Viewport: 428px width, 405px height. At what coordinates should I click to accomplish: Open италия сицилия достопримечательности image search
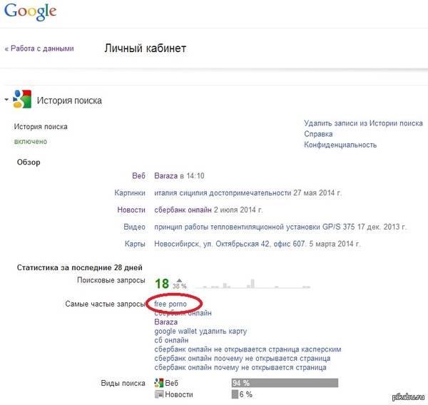[223, 193]
